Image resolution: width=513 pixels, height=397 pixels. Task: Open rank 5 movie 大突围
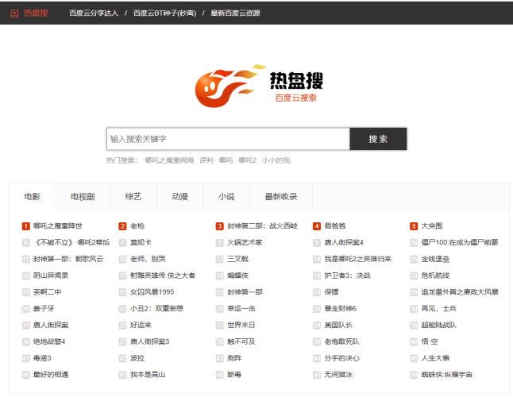[x=432, y=226]
